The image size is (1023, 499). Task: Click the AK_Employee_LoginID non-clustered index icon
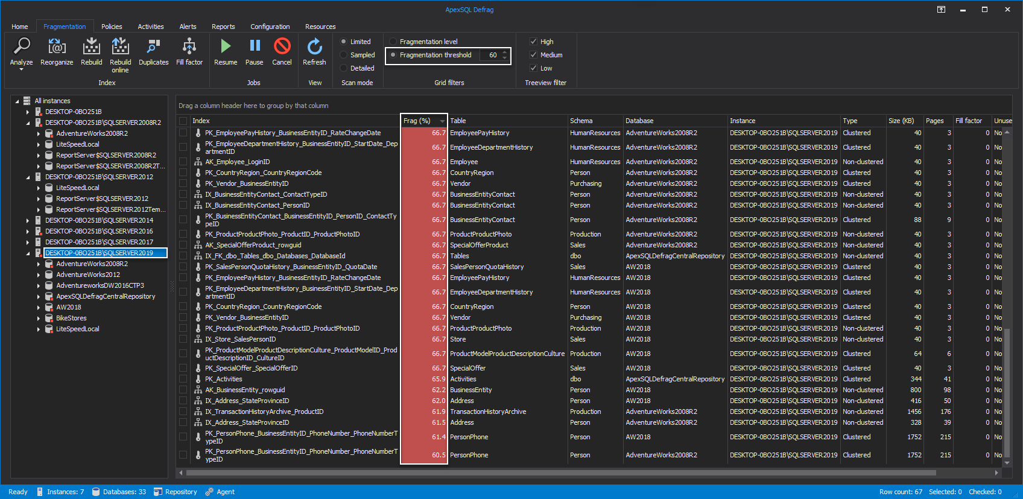point(198,162)
